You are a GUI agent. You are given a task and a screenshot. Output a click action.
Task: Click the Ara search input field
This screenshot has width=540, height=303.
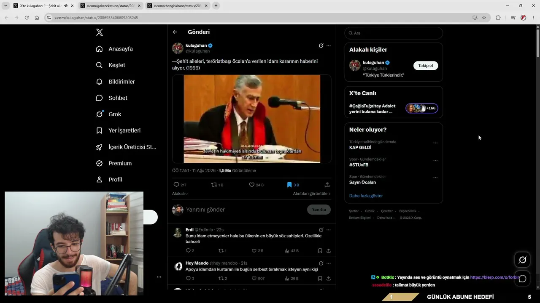tap(394, 33)
